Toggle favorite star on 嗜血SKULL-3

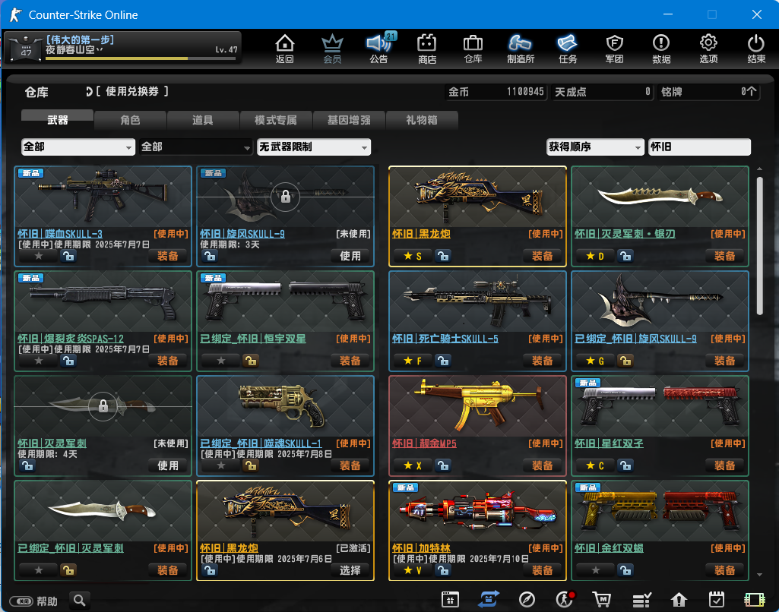[39, 256]
